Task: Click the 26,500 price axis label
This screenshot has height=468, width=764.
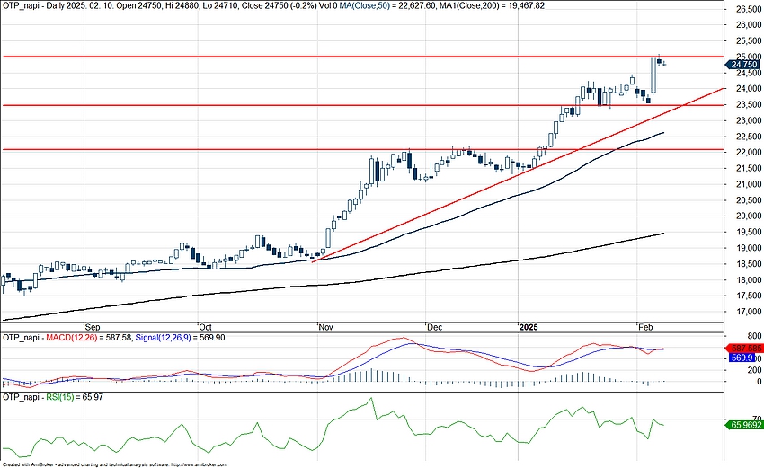Action: (x=749, y=10)
